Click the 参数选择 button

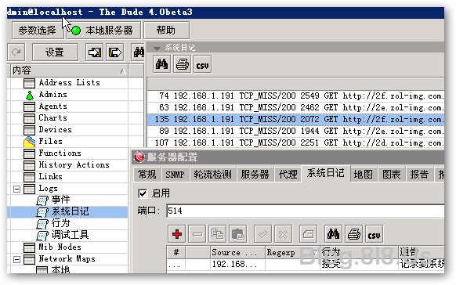tap(38, 31)
